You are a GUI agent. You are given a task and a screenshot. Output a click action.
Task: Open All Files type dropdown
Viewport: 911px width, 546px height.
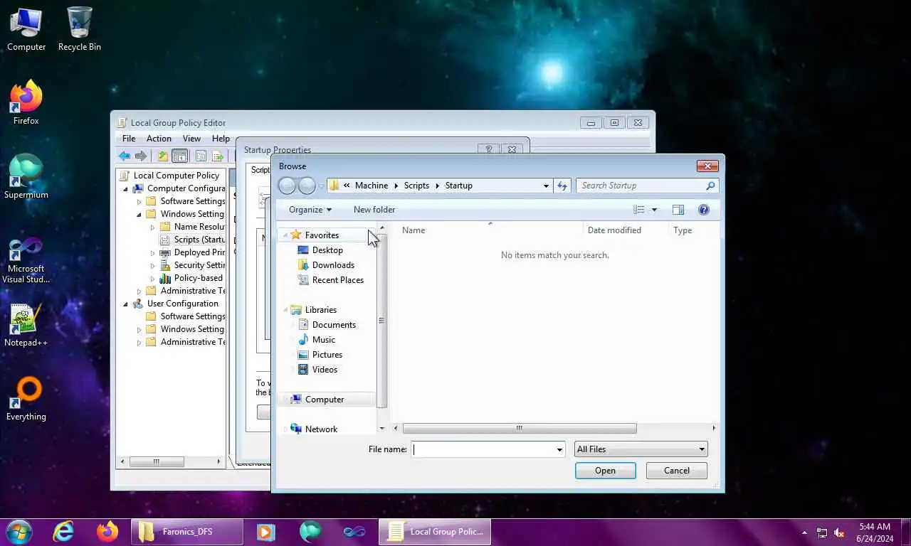[x=641, y=449]
